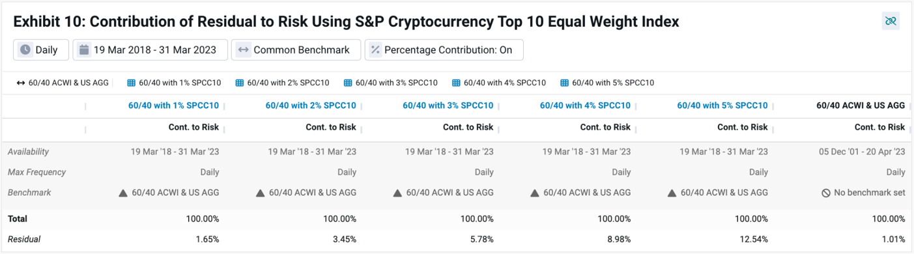Open the 19 Mar 2018 - 31 Mar 2023 date picker
The image size is (914, 254).
tap(150, 49)
